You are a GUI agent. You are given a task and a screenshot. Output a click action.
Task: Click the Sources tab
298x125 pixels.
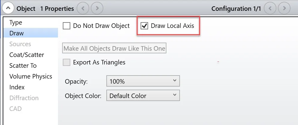point(20,44)
